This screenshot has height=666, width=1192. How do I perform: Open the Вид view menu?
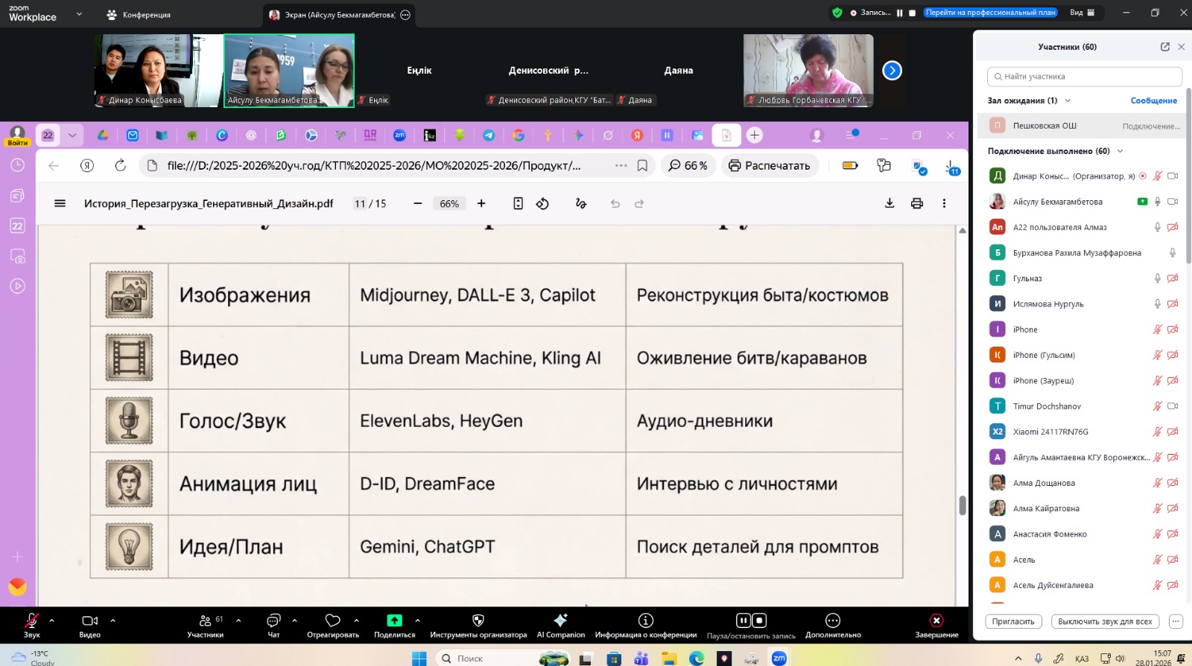pyautogui.click(x=1082, y=13)
